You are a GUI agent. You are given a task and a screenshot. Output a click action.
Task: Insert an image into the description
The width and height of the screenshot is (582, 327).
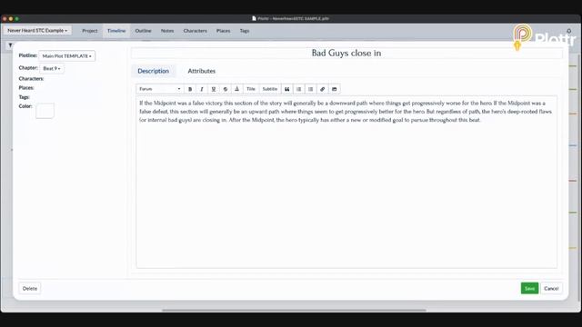[x=335, y=89]
